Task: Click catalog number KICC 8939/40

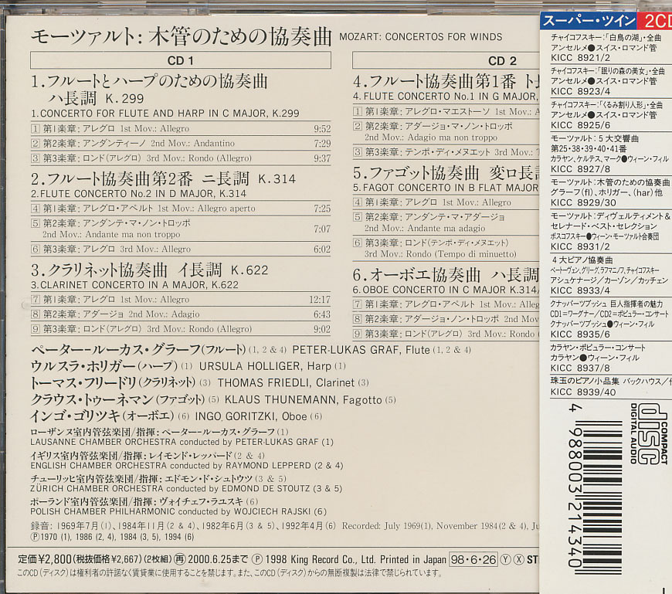Action: (x=583, y=392)
